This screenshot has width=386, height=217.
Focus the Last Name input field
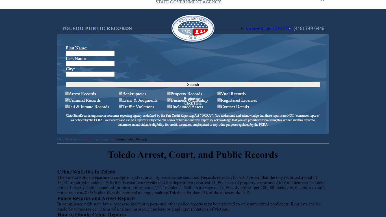click(90, 64)
